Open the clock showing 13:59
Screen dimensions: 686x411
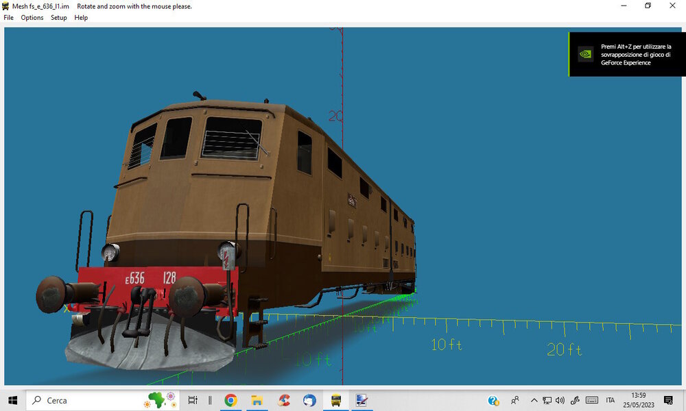[x=638, y=400]
